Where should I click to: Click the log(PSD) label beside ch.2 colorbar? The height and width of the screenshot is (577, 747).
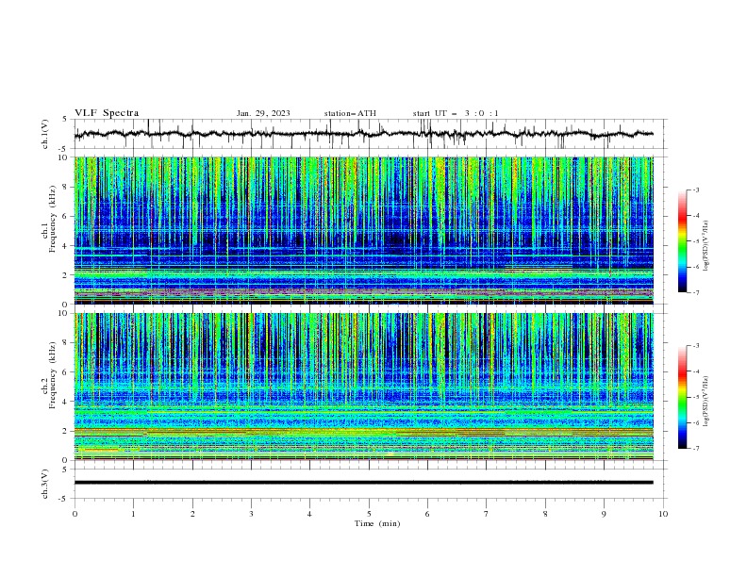pos(706,401)
